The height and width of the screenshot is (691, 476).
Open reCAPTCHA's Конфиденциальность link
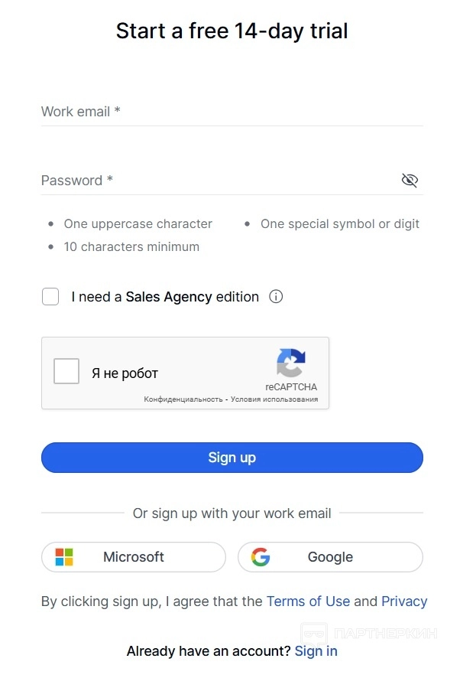183,399
